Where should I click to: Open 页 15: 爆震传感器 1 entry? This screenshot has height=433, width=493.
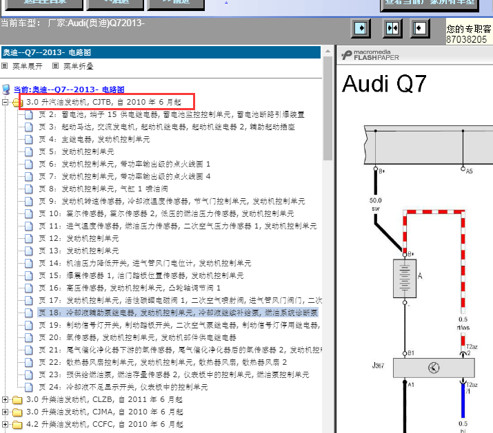point(141,275)
